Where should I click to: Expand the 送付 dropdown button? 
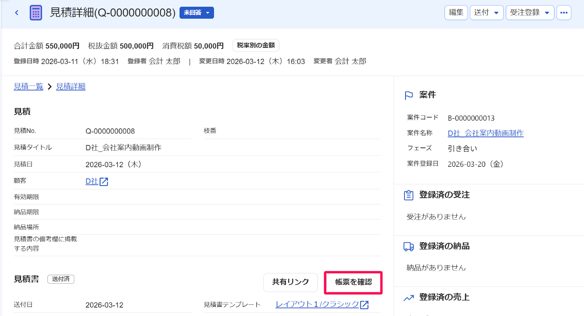pos(487,13)
